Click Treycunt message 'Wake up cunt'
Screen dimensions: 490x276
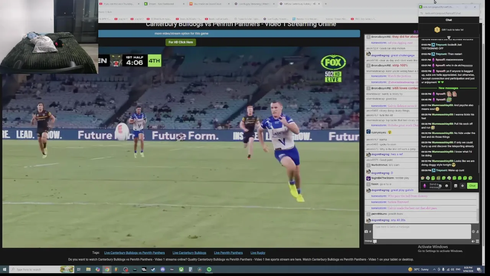pos(443,170)
